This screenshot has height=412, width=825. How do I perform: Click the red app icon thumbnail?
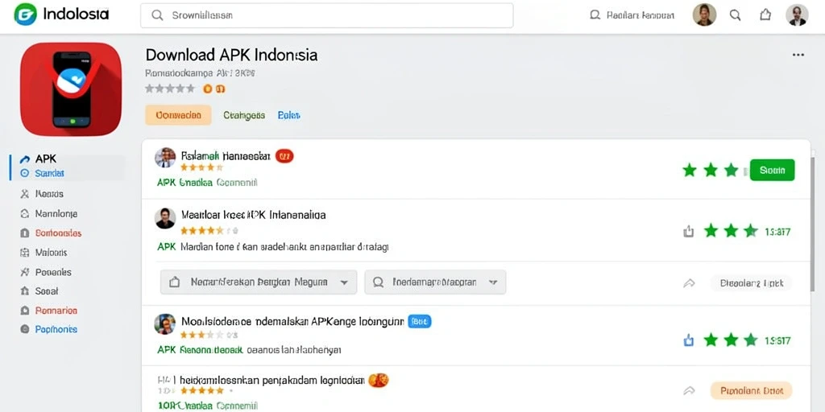coord(71,89)
